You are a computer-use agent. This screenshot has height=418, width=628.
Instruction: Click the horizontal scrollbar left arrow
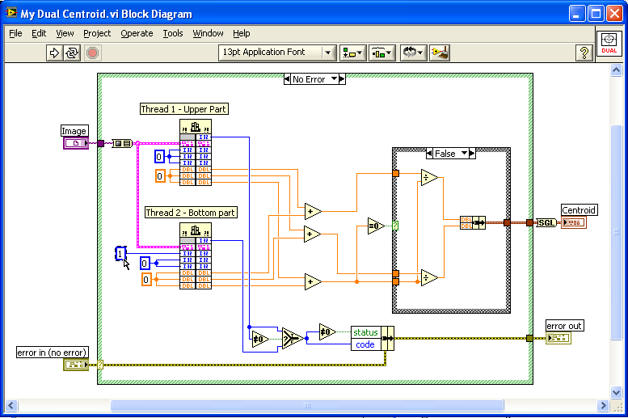(11, 406)
